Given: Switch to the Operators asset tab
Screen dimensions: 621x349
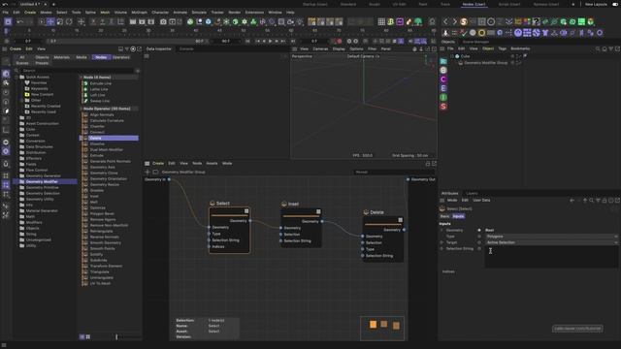Looking at the screenshot, I should click(x=121, y=57).
